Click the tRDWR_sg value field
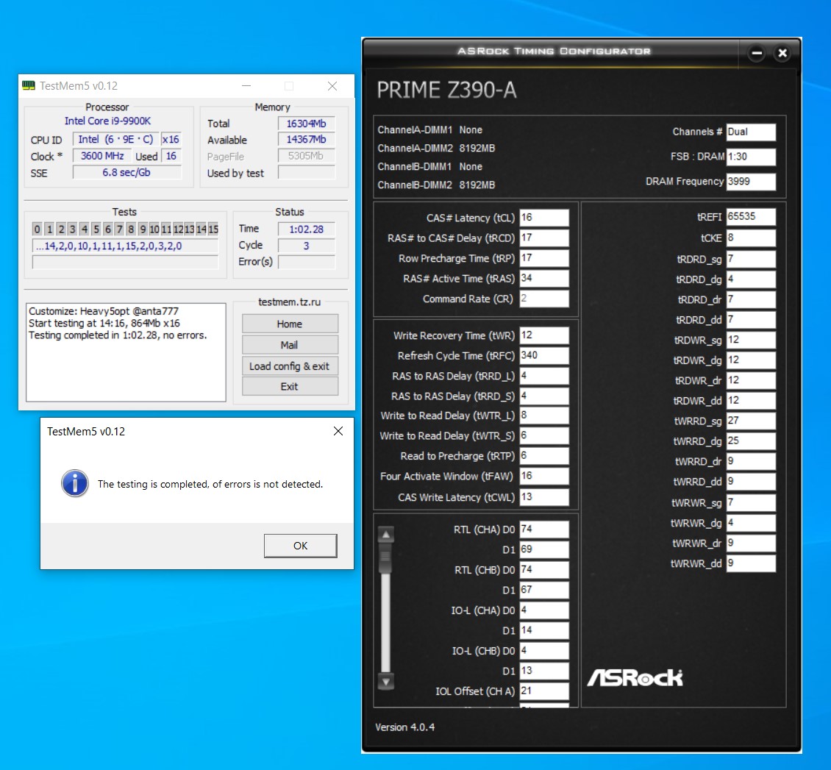 751,341
